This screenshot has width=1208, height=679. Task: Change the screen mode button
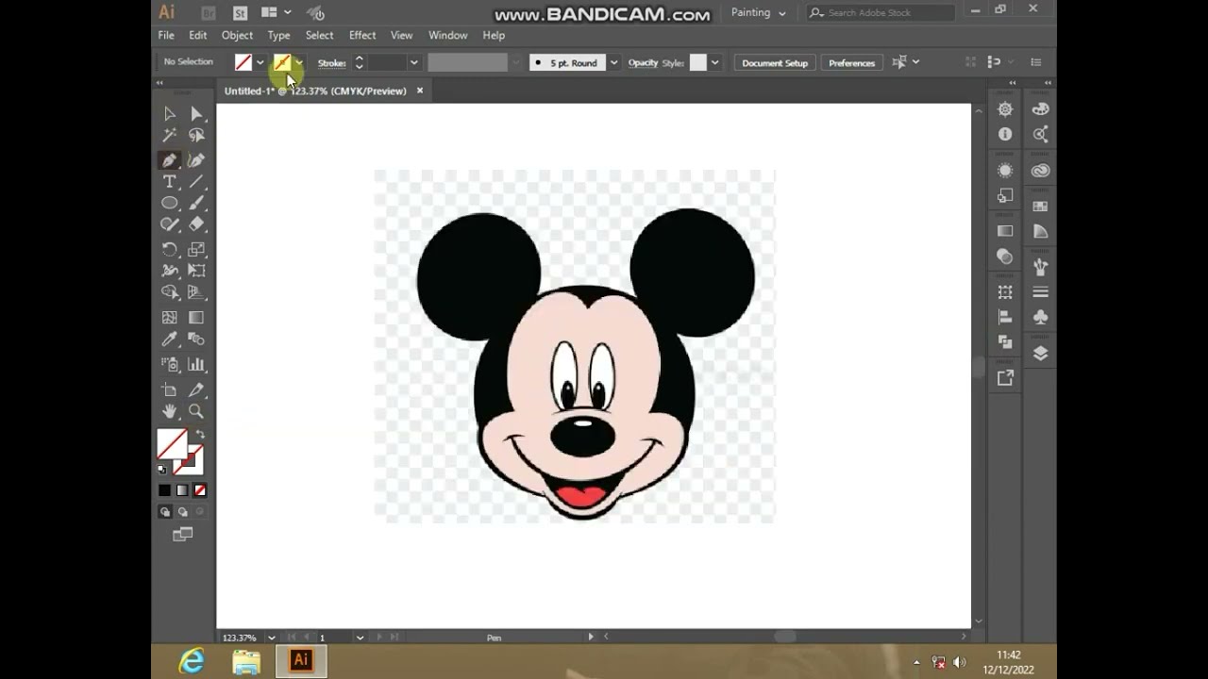click(182, 535)
